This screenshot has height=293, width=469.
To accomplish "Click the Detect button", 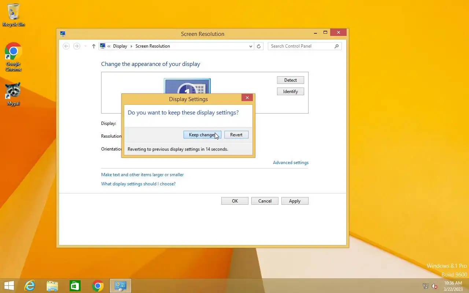I will 291,80.
